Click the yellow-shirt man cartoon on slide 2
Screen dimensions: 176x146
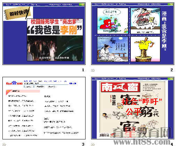145,49
